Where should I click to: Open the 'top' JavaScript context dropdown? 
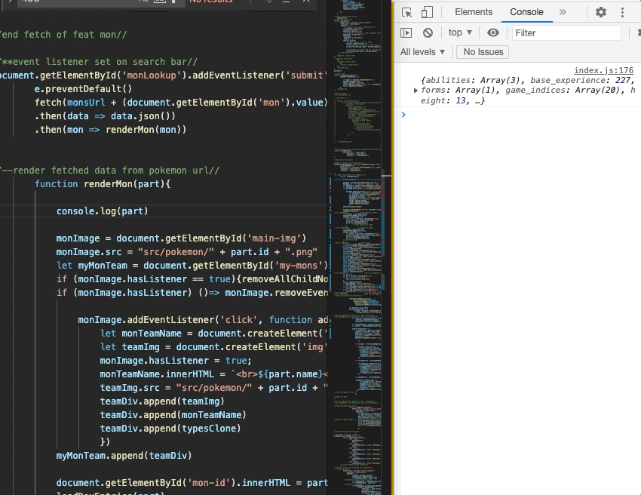460,32
